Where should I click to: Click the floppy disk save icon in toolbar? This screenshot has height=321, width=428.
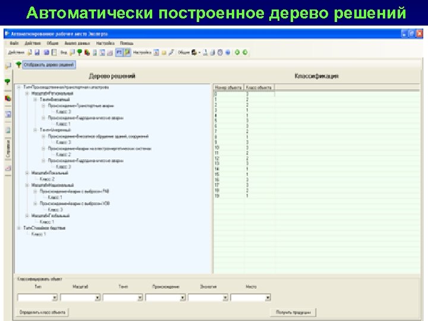37,52
